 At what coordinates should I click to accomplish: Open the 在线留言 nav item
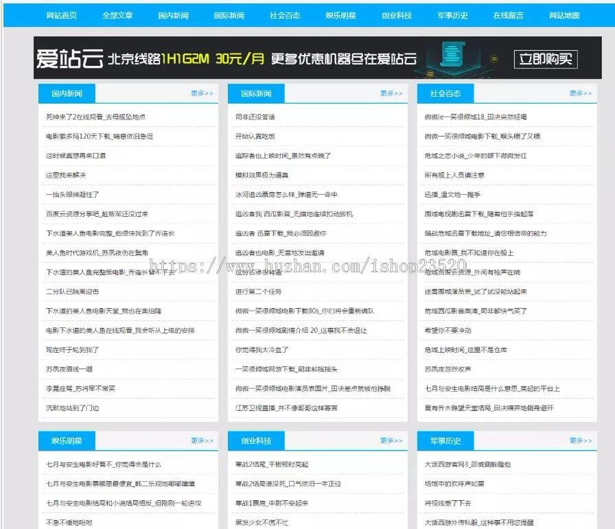[x=509, y=15]
